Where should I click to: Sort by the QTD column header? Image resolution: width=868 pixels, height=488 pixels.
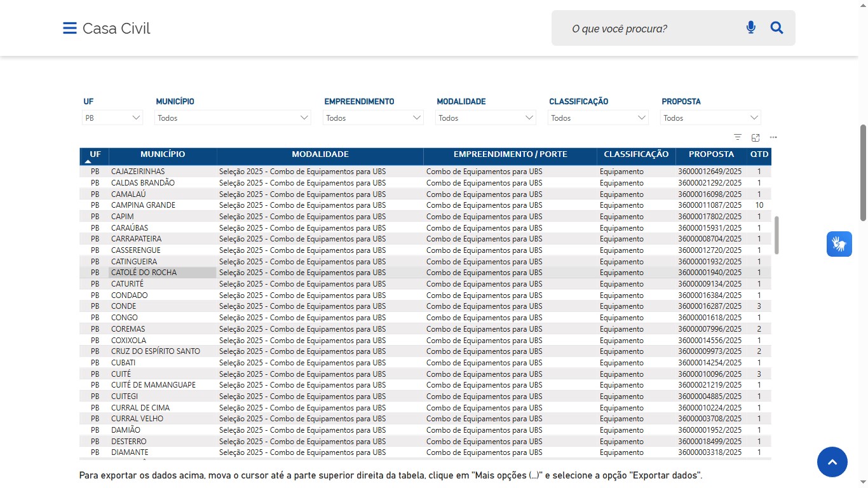point(759,154)
